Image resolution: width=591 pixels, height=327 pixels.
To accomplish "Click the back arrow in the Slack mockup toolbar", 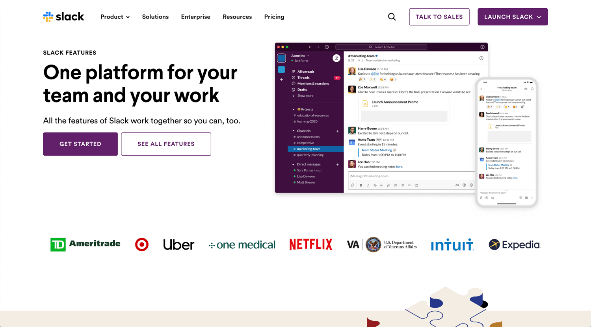I will click(x=310, y=47).
